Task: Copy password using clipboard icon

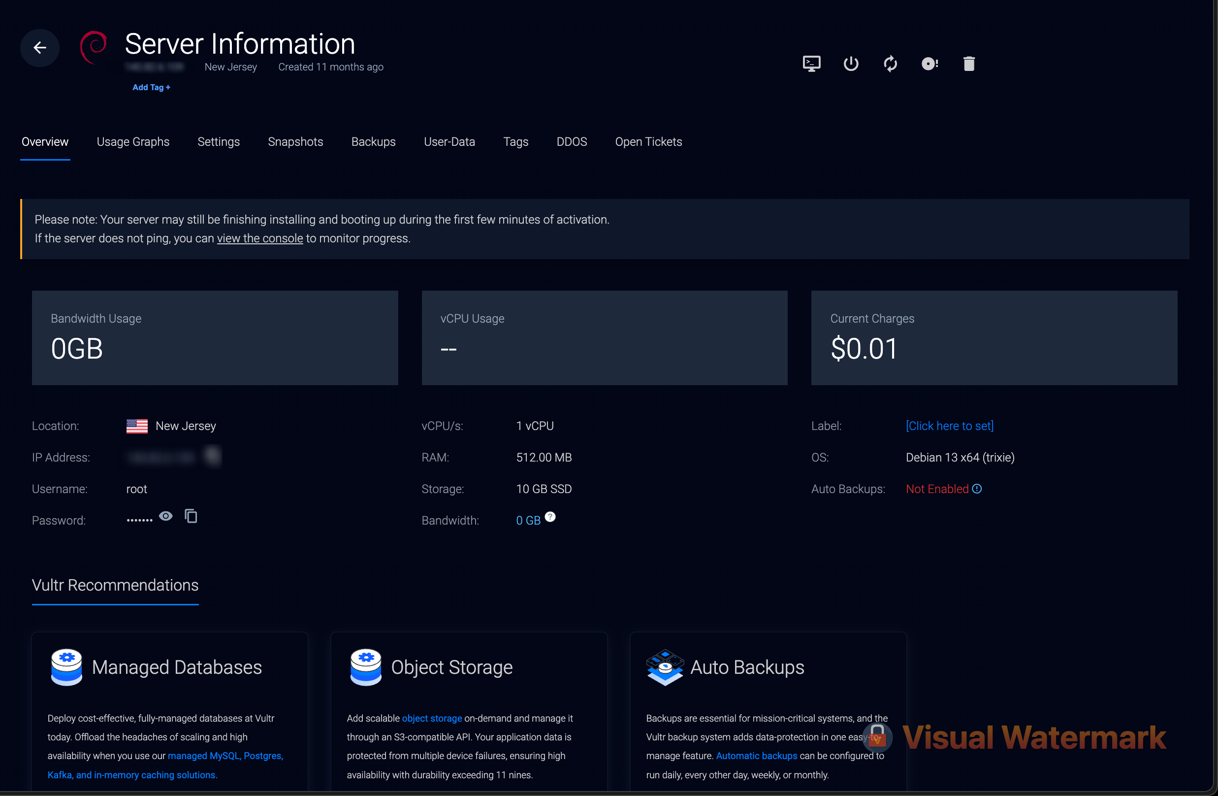Action: coord(191,516)
